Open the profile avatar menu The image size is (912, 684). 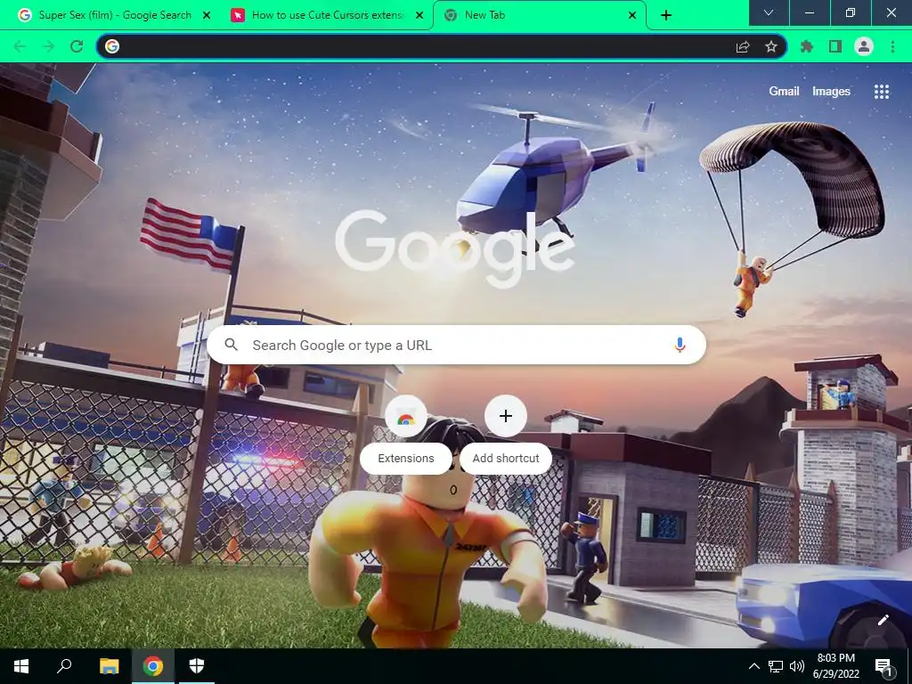coord(864,46)
